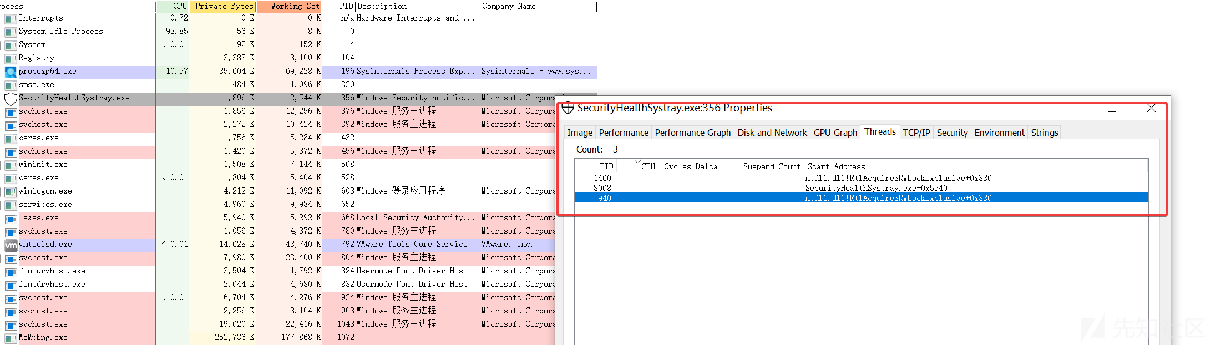The width and height of the screenshot is (1216, 345).
Task: Close the SecurityHealthSystray Properties window
Action: point(1151,108)
